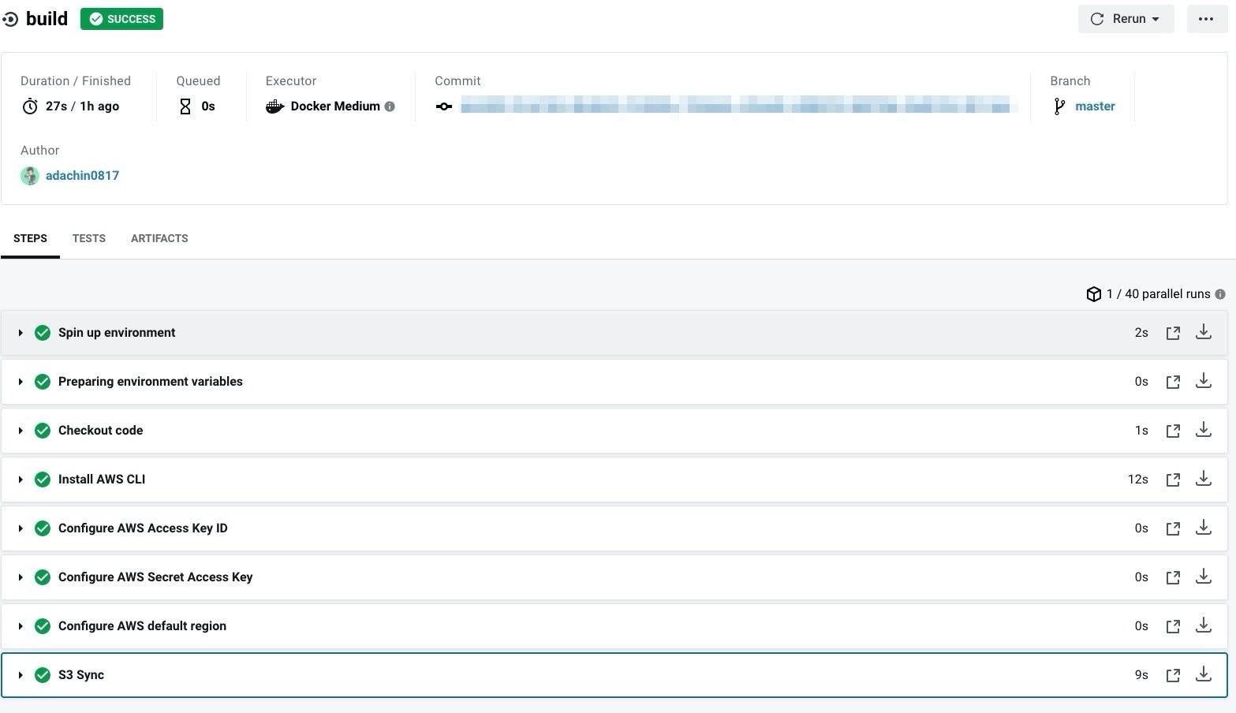The image size is (1236, 713).
Task: Download the S3 Sync step log
Action: click(1203, 674)
